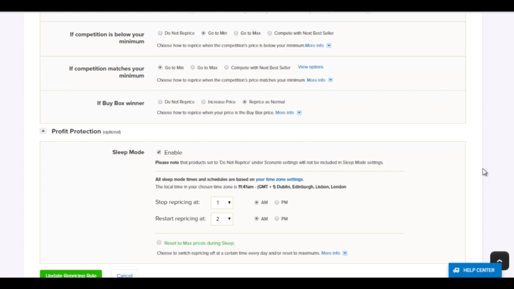Click the Buy Box More info arrow icon
The image size is (514, 289).
pos(299,113)
